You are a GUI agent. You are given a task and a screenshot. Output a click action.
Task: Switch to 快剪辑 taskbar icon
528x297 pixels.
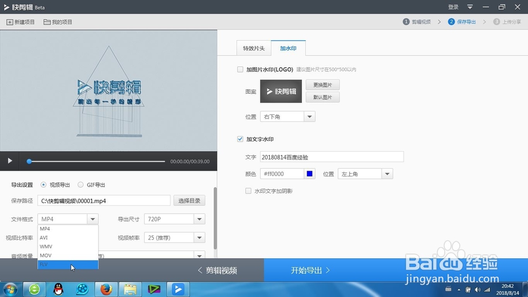(178, 289)
